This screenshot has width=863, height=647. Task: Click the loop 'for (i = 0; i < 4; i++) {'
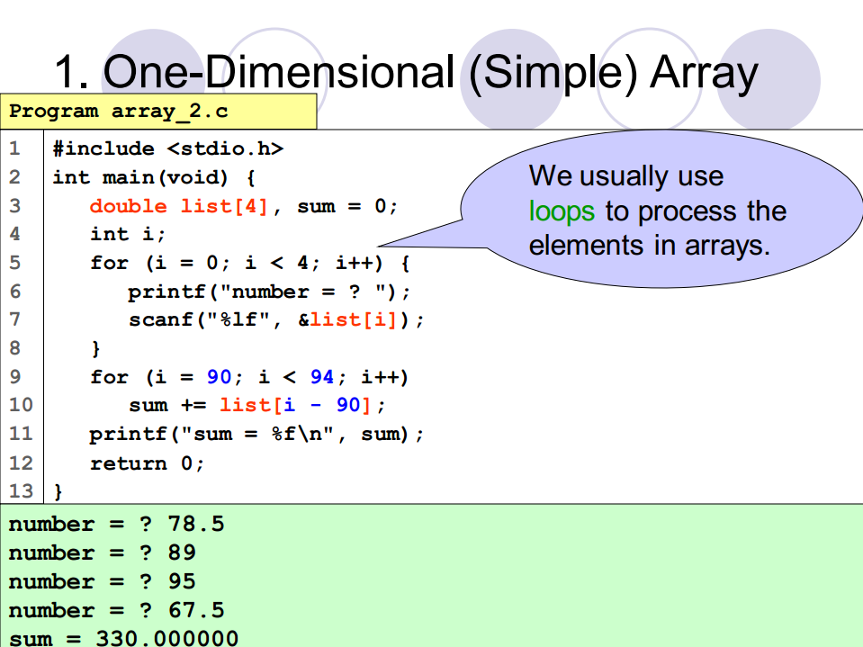250,263
